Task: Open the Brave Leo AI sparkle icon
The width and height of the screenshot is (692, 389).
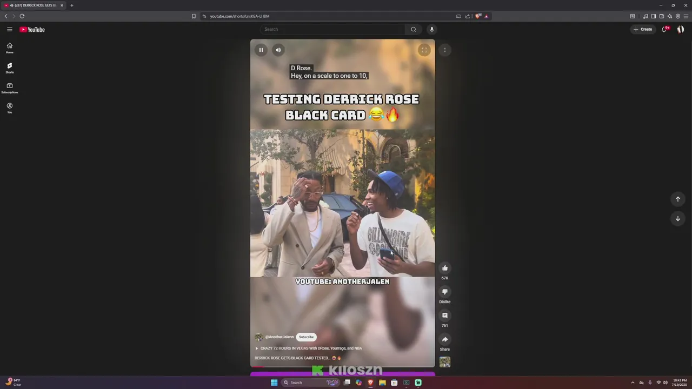Action: point(669,16)
